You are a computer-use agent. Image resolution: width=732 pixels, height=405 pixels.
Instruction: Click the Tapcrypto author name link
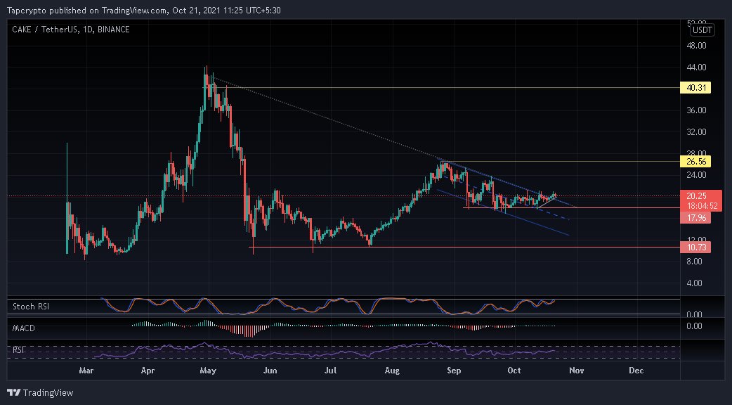(27, 11)
